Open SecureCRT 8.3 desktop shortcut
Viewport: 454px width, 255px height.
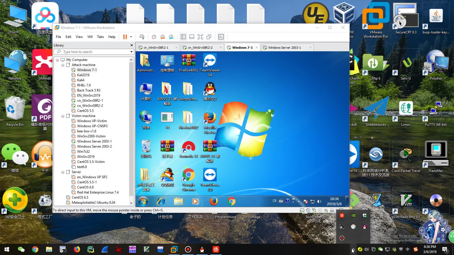coord(406,19)
